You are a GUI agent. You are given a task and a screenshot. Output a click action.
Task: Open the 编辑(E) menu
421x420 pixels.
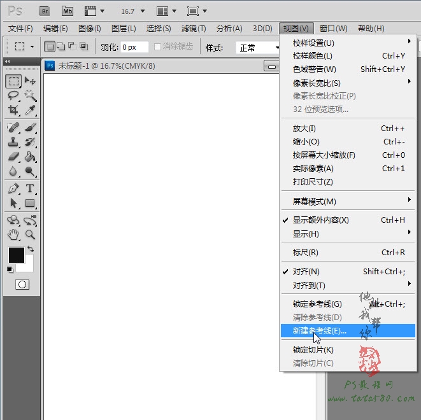point(55,28)
